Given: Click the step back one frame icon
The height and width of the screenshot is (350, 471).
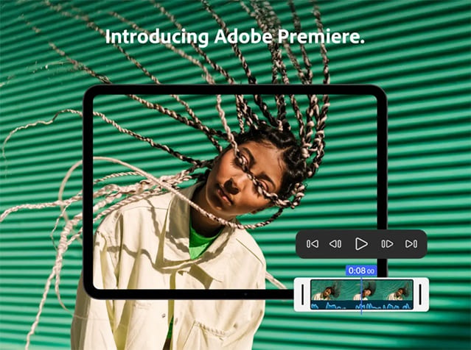Looking at the screenshot, I should 335,244.
